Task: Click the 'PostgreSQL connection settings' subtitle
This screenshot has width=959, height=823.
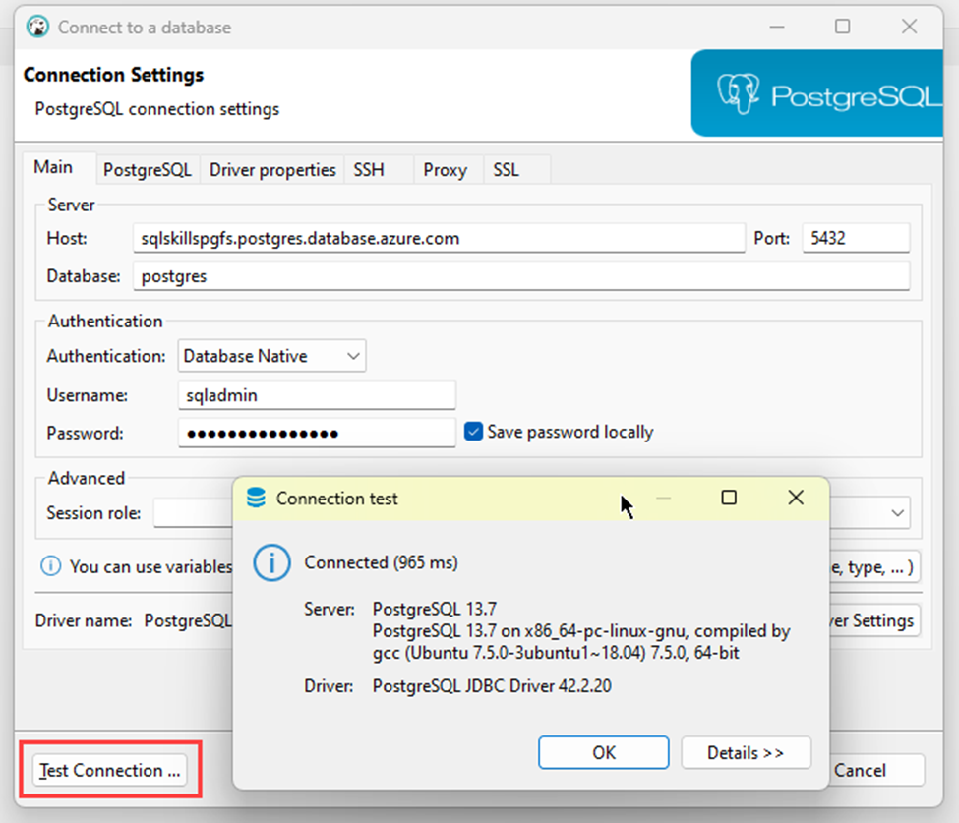Action: pyautogui.click(x=157, y=109)
